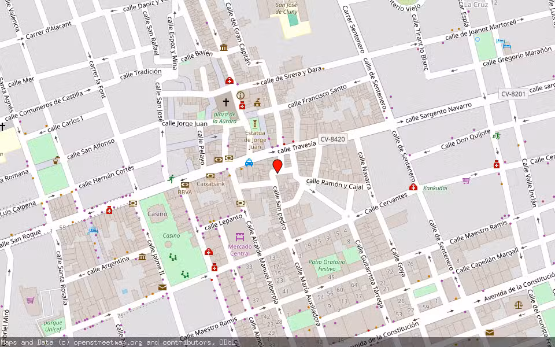Click the church cross symbol in plaza de la Aurora

pyautogui.click(x=226, y=102)
